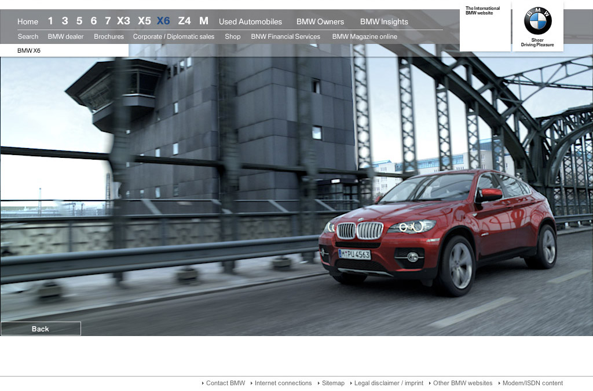This screenshot has height=391, width=593.
Task: Open the 7 Series model page
Action: pos(108,21)
